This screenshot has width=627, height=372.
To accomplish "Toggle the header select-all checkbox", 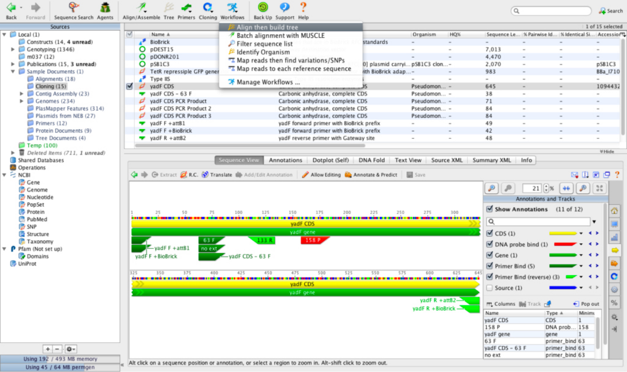I will point(129,34).
